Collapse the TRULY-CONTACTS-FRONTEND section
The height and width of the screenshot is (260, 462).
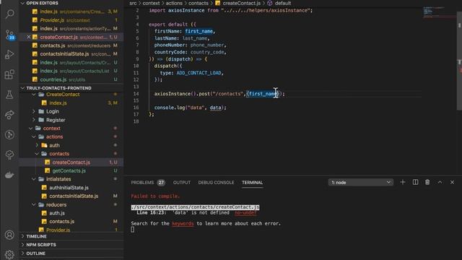click(x=71, y=88)
